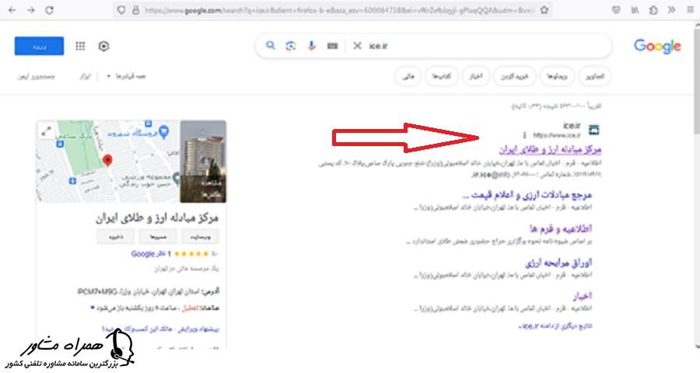Open the currency Murabaha bonds sitelink
This screenshot has width=700, height=373.
click(x=558, y=263)
